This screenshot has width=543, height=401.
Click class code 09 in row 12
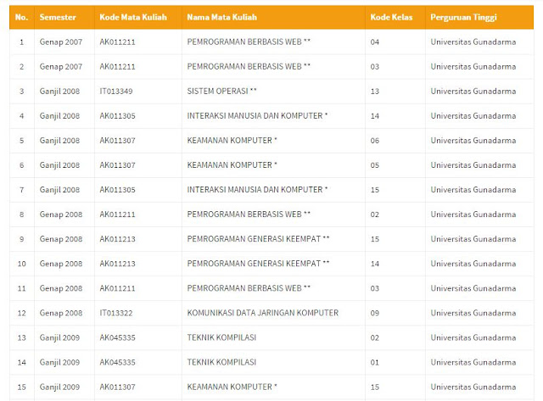(x=375, y=313)
